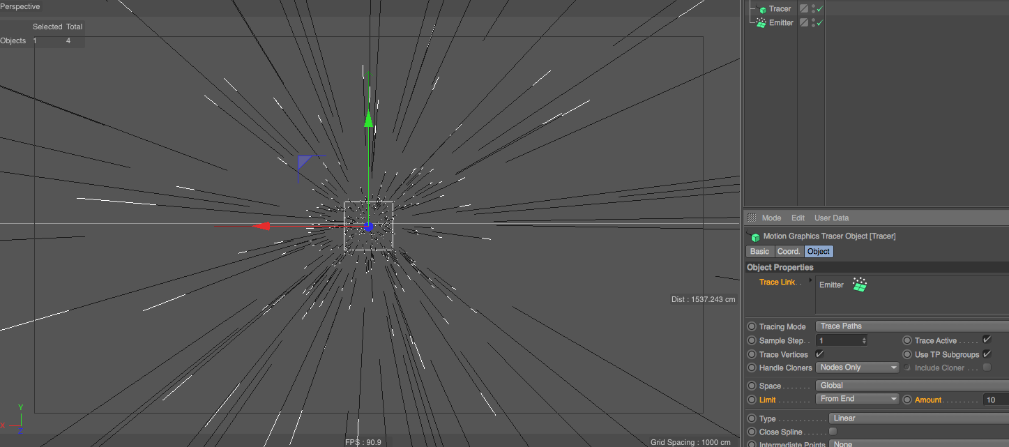The width and height of the screenshot is (1009, 447).
Task: Click the blue Z-axis handle at gizmo center
Action: click(369, 226)
